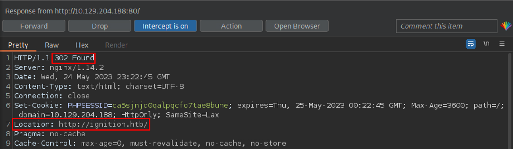This screenshot has height=149, width=513.
Task: Switch to the Render tab
Action: click(x=116, y=45)
